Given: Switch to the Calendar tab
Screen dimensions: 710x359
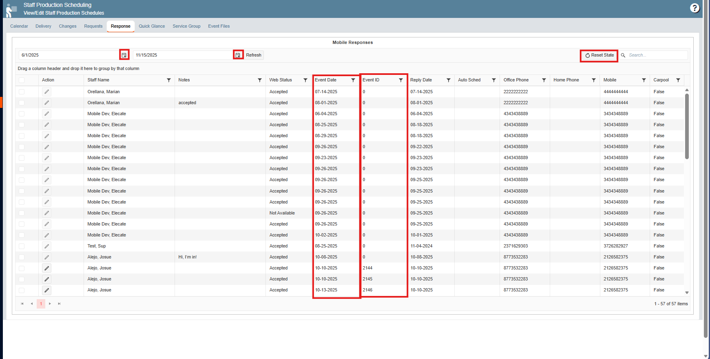Looking at the screenshot, I should (x=19, y=26).
